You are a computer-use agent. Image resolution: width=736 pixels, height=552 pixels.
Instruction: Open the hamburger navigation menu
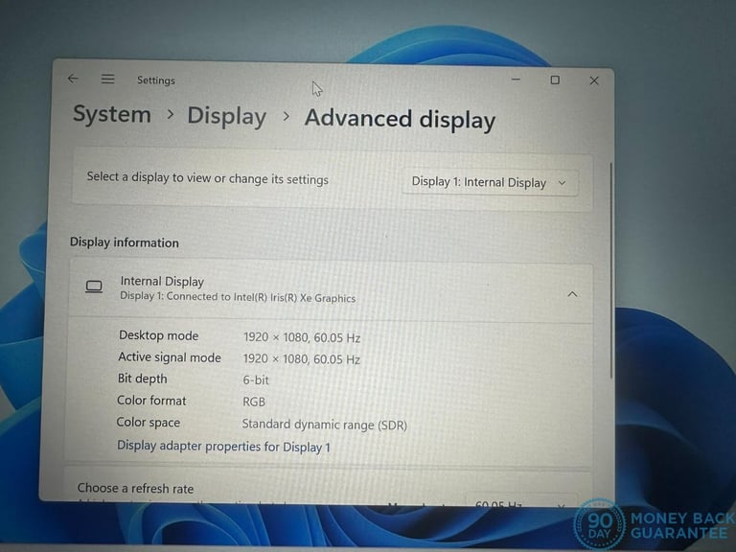pyautogui.click(x=107, y=79)
